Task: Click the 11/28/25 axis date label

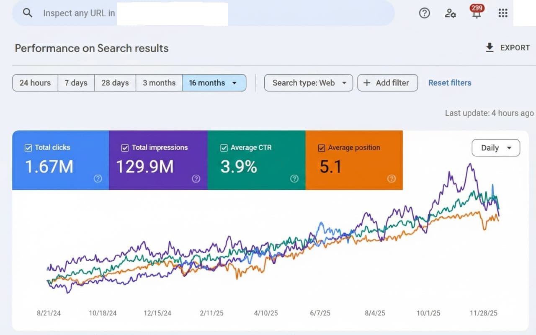Action: (x=483, y=313)
